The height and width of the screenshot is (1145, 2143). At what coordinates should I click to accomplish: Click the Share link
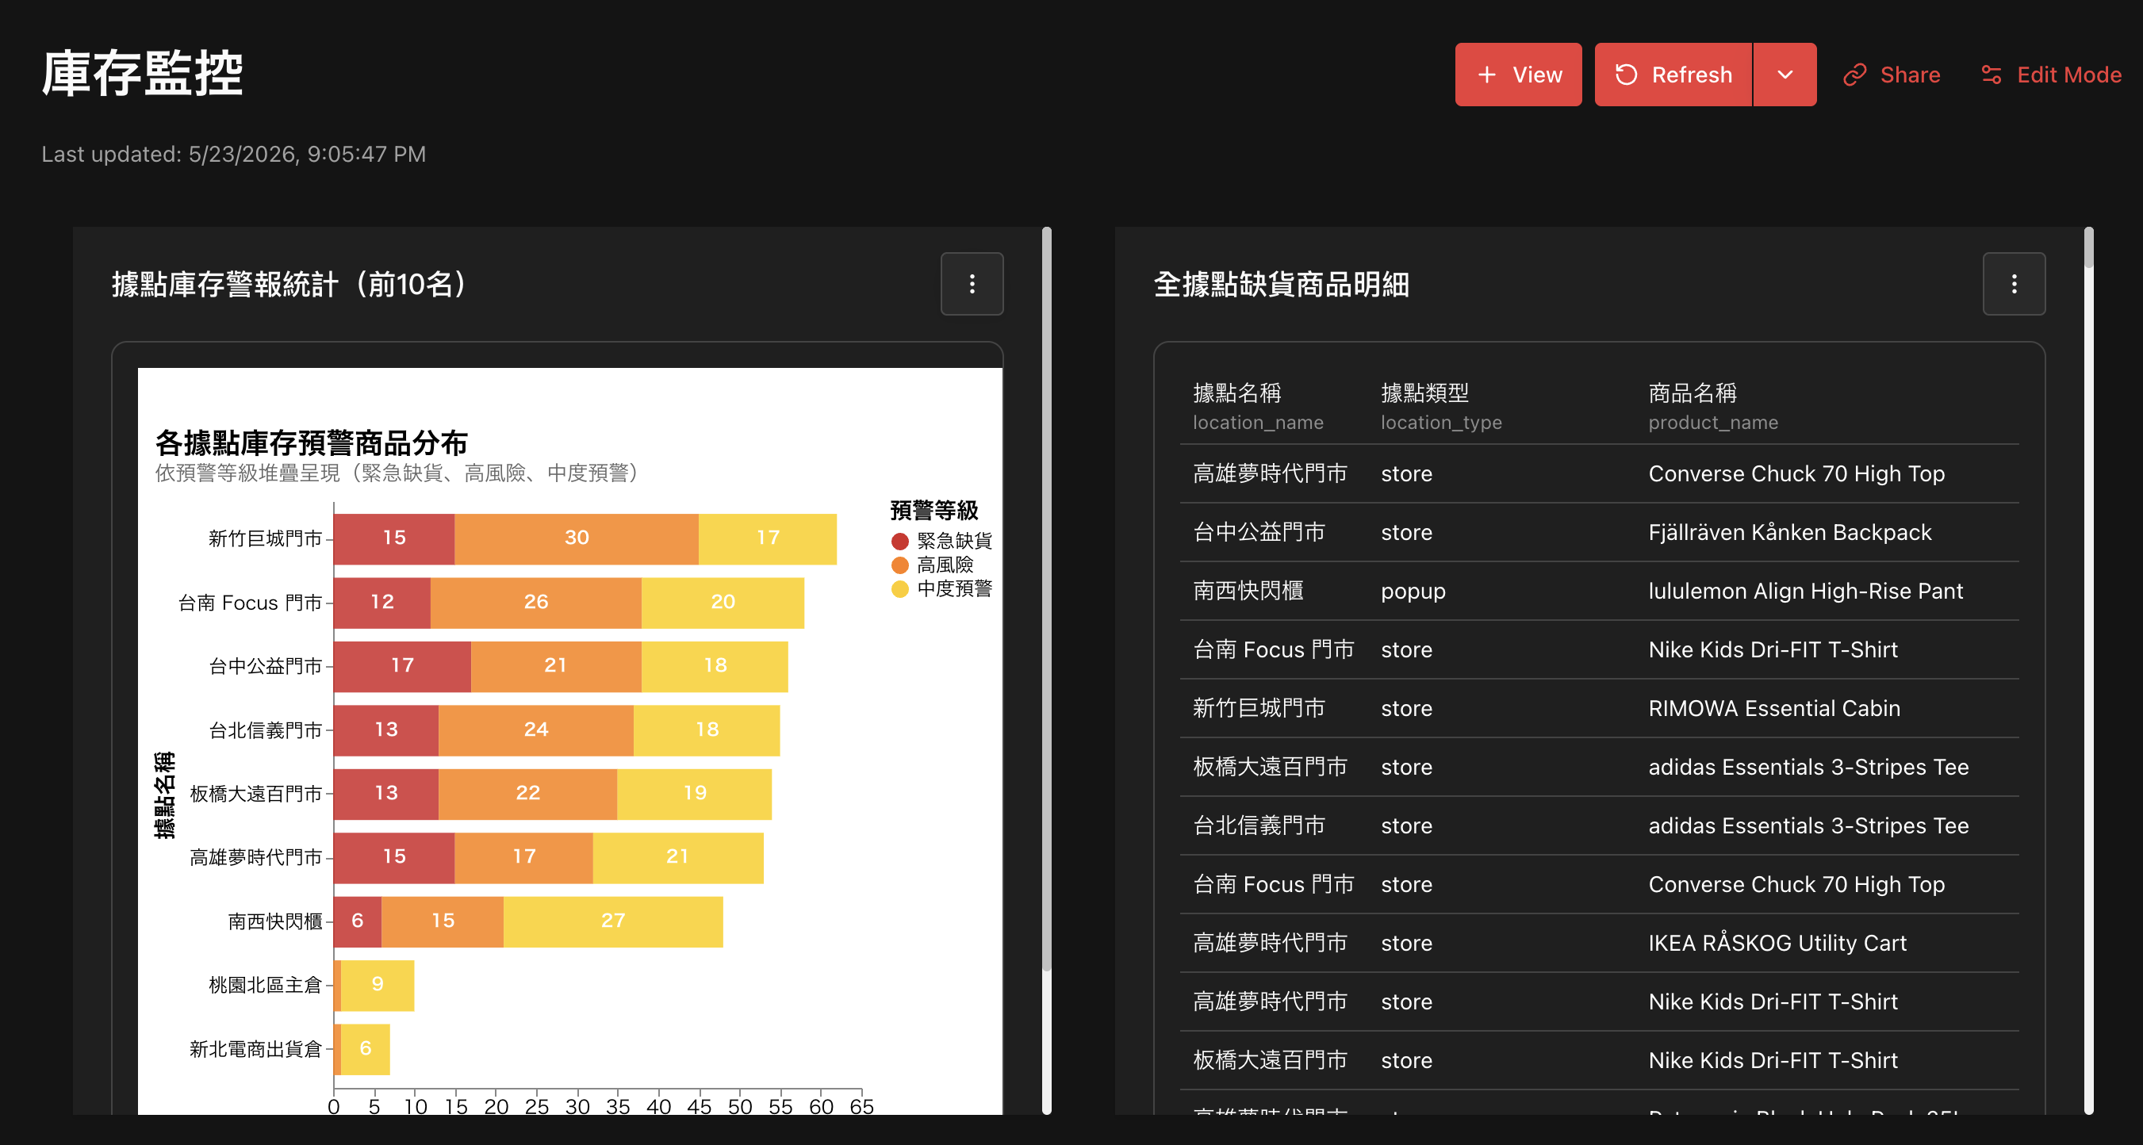coord(1892,75)
